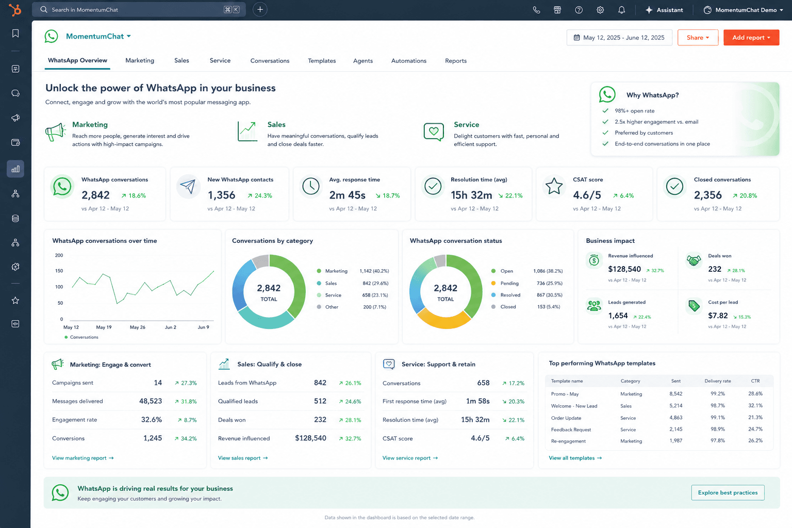Switch to Conversations tab

point(270,61)
